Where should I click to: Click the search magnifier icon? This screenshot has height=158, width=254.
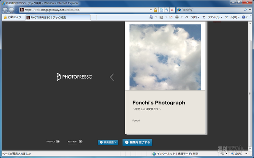coord(246,10)
